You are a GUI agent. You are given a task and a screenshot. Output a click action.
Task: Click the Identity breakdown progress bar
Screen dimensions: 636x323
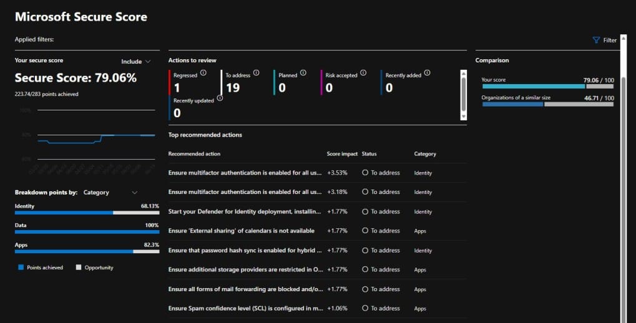[87, 213]
